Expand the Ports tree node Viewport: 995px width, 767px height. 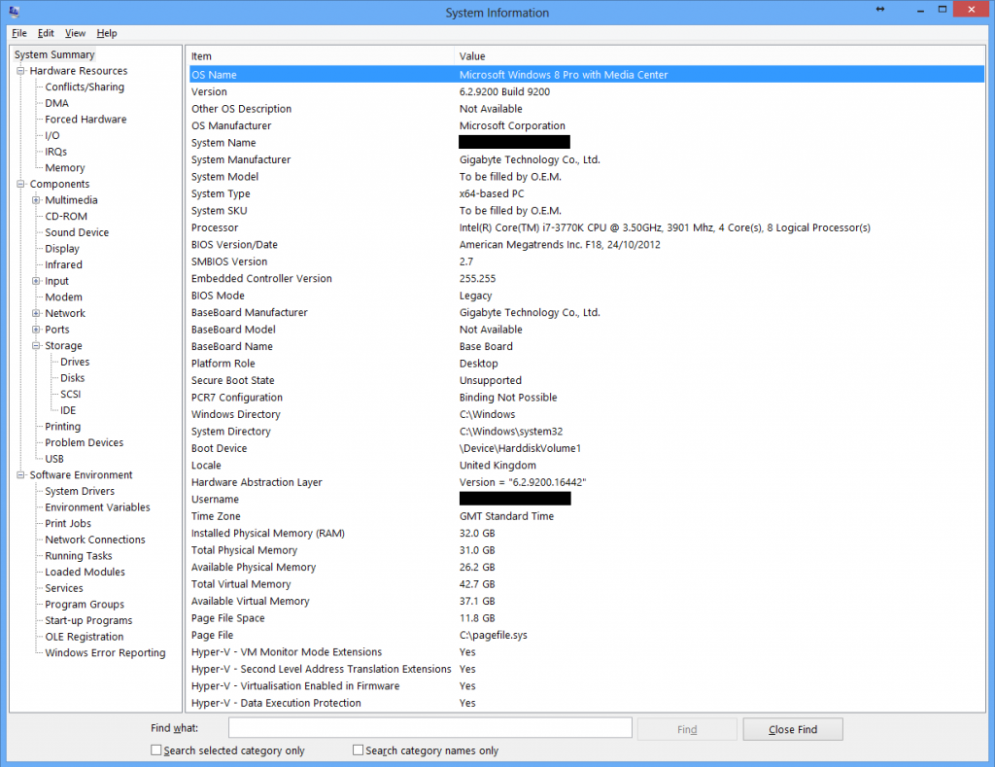click(36, 330)
